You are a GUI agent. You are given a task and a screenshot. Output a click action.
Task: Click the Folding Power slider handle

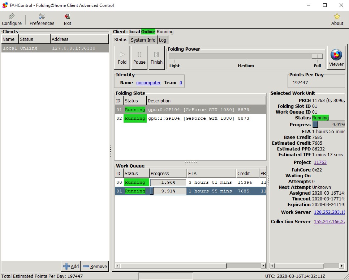(x=317, y=56)
